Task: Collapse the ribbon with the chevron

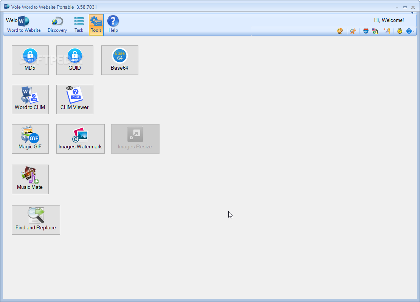Action: tap(412, 13)
